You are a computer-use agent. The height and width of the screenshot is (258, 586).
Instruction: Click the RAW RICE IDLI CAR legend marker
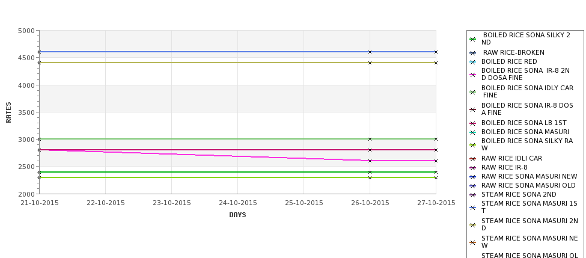473,159
